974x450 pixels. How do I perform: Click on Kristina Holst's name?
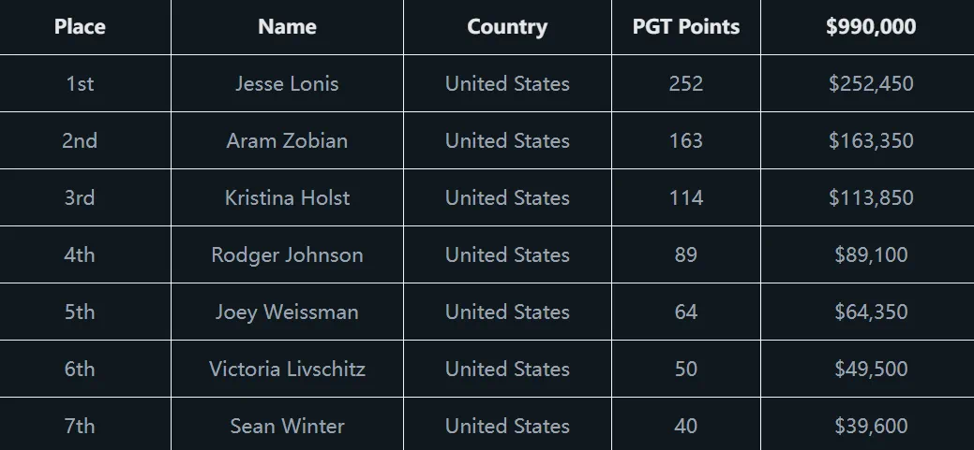coord(287,197)
